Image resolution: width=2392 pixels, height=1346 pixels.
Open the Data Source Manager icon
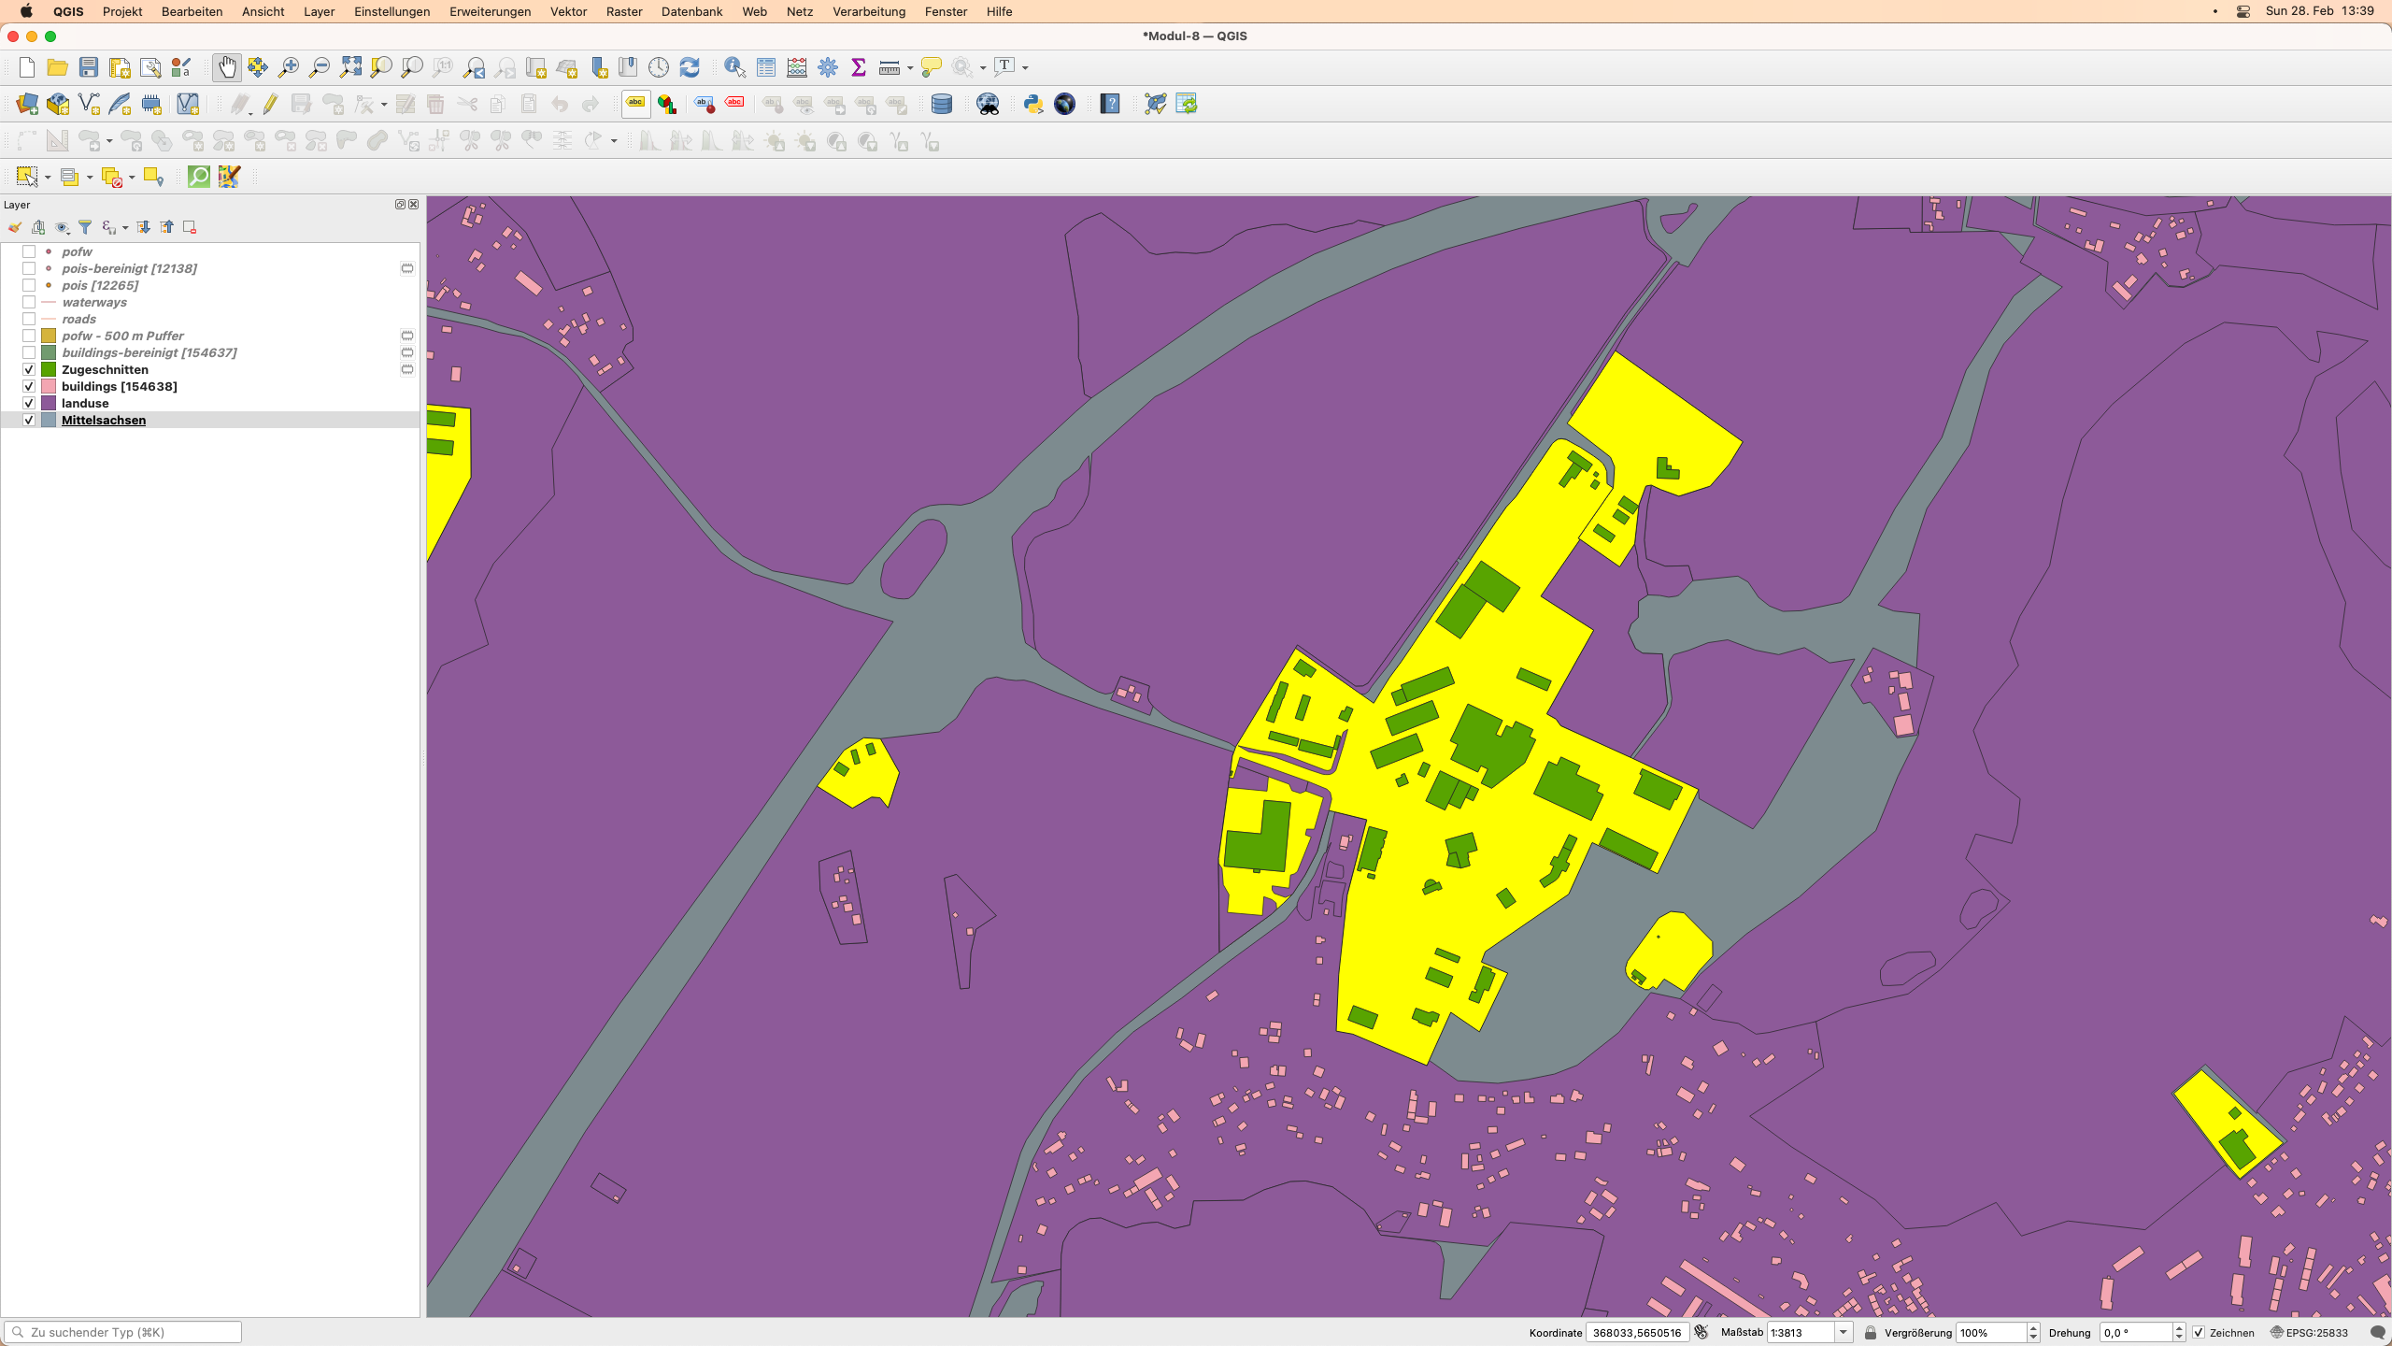(x=27, y=104)
